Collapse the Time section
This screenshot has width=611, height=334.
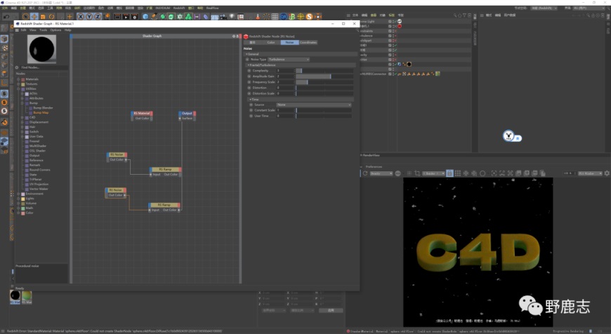(x=251, y=99)
